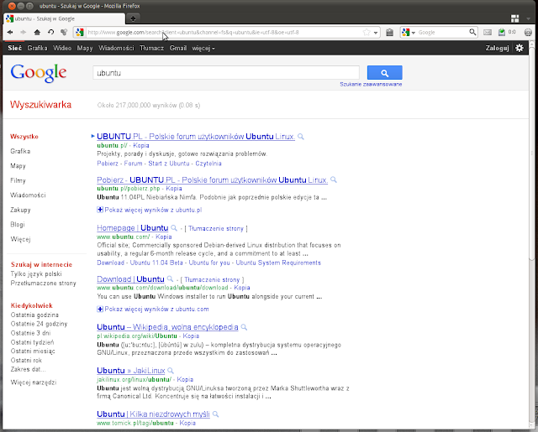Filter results by Filmy in sidebar
This screenshot has height=432, width=538.
pos(18,180)
